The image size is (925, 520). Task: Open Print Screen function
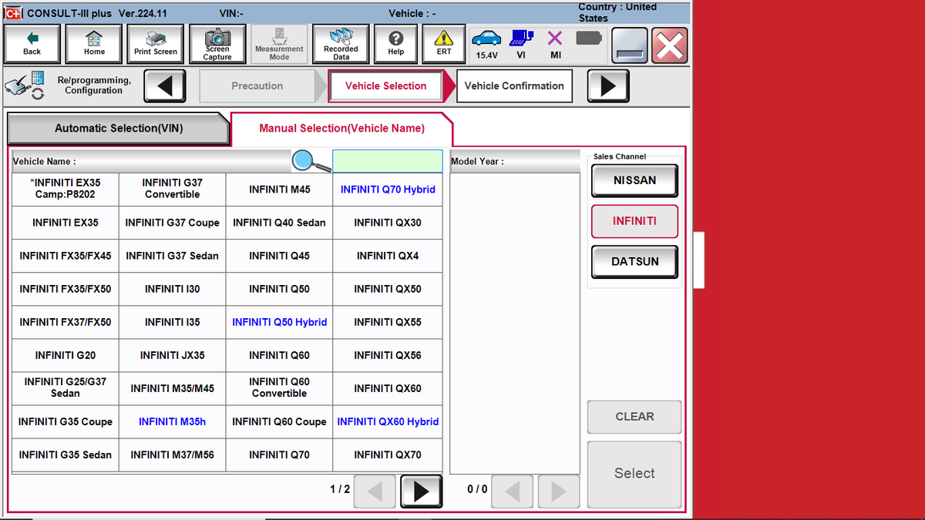point(155,43)
